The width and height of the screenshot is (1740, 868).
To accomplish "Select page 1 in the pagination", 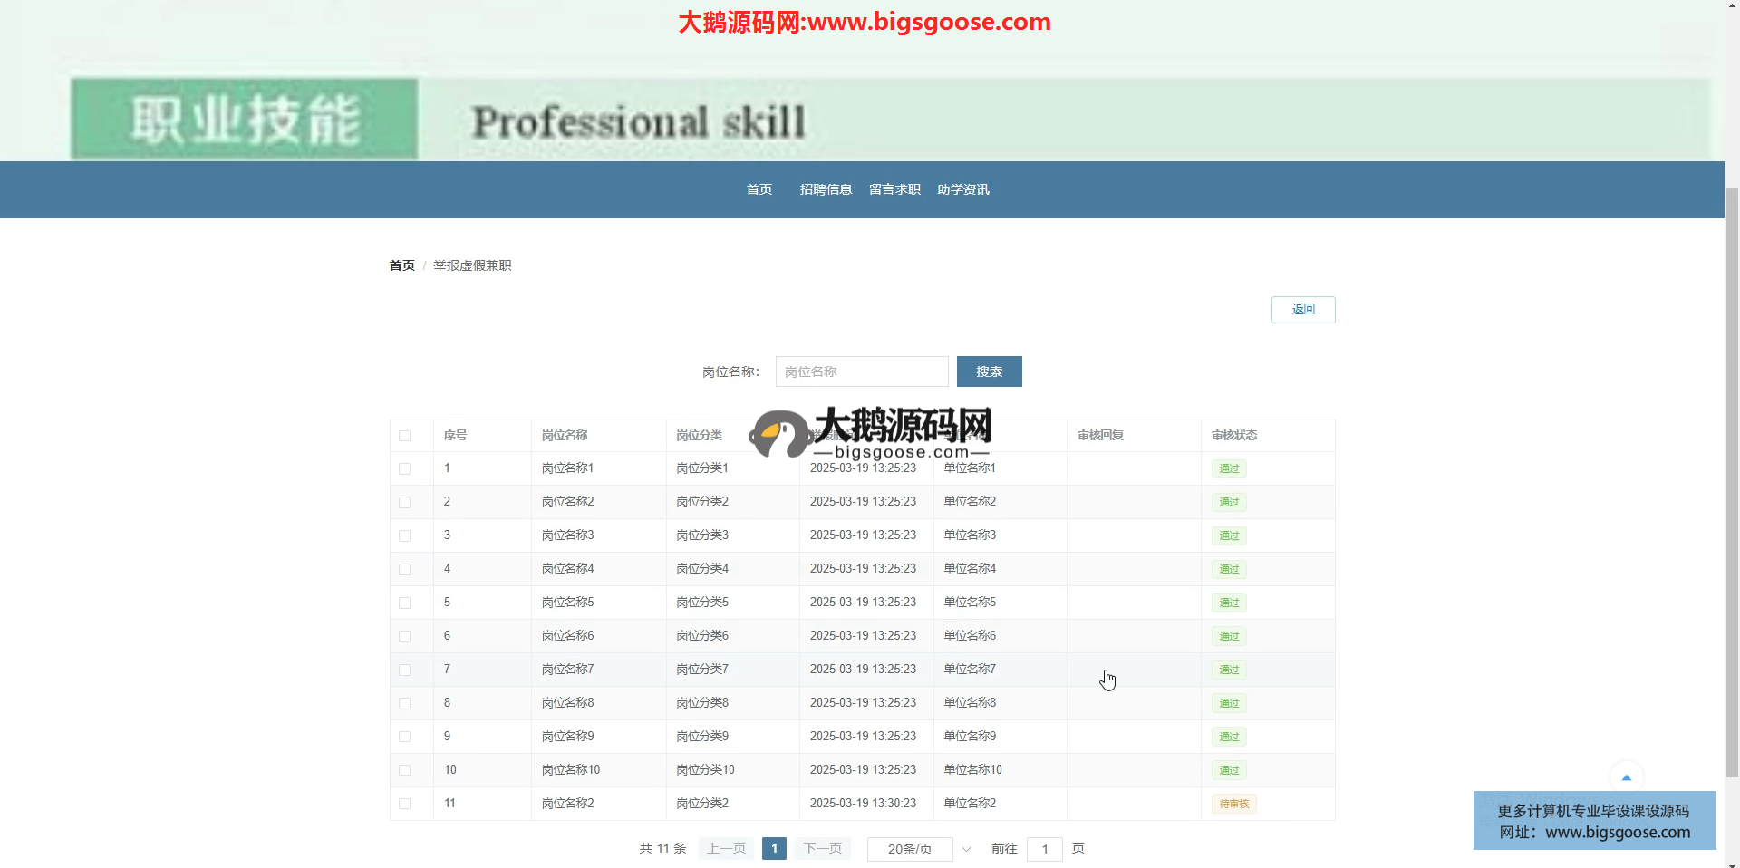I will (774, 849).
